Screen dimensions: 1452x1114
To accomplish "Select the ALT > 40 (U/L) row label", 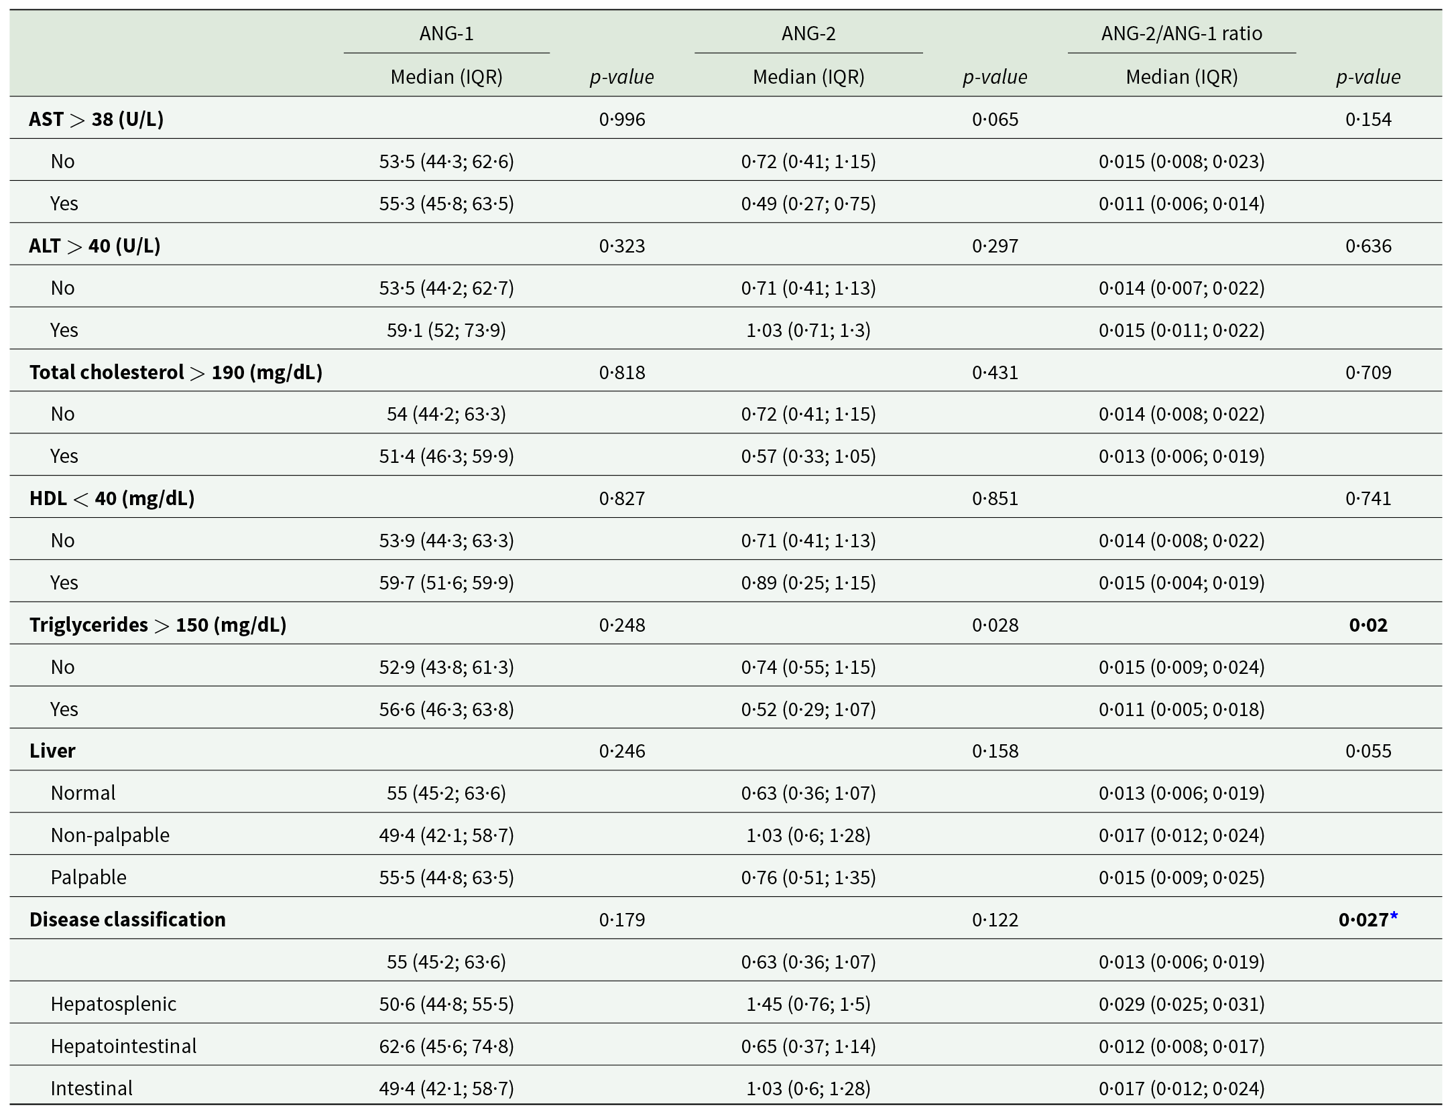I will [x=95, y=246].
